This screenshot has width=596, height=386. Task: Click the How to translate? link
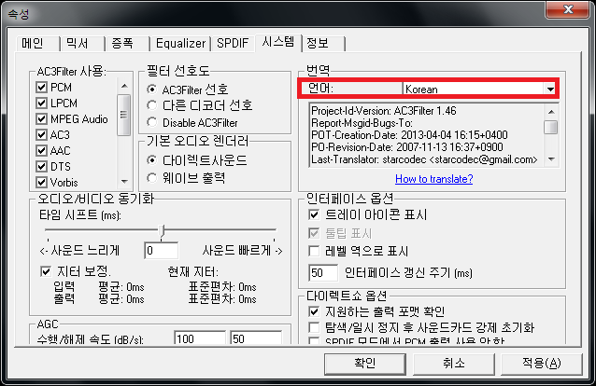click(434, 179)
